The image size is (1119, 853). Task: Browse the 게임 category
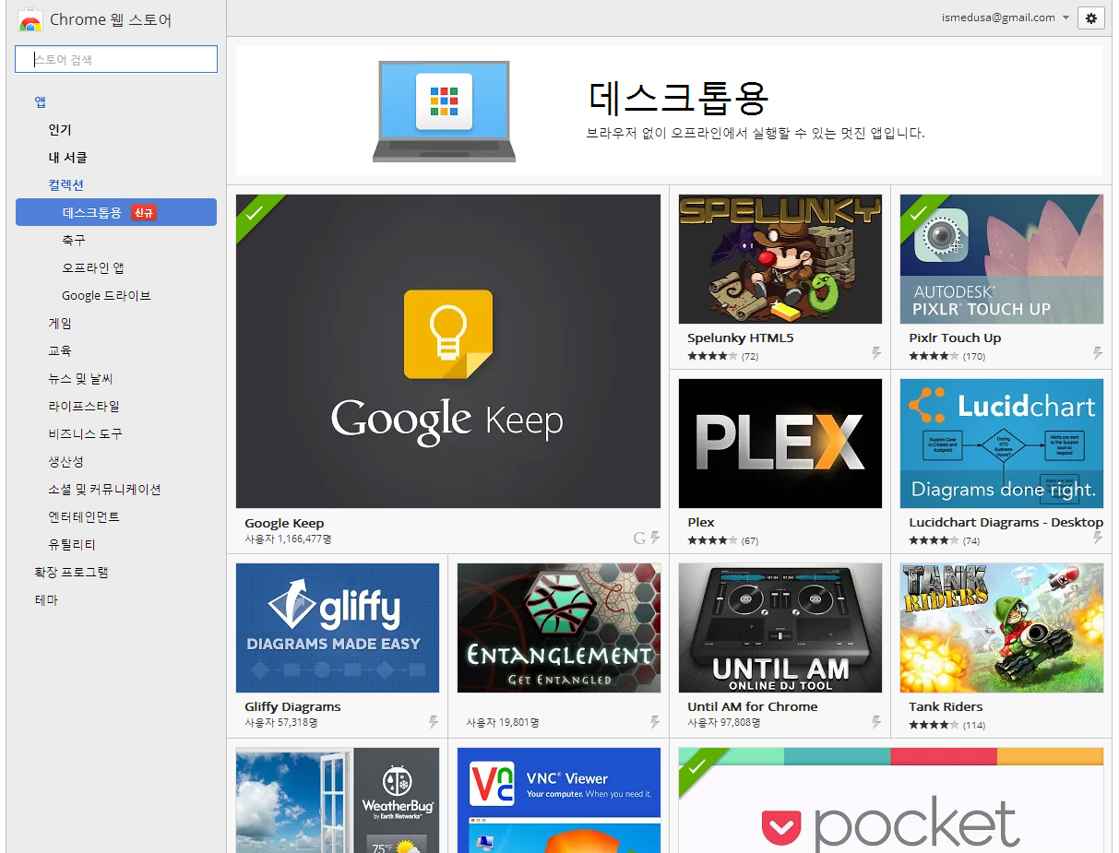coord(60,323)
